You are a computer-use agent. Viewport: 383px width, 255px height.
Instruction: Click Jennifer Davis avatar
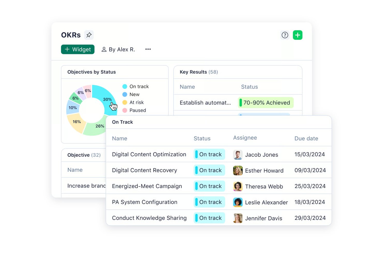pyautogui.click(x=238, y=218)
